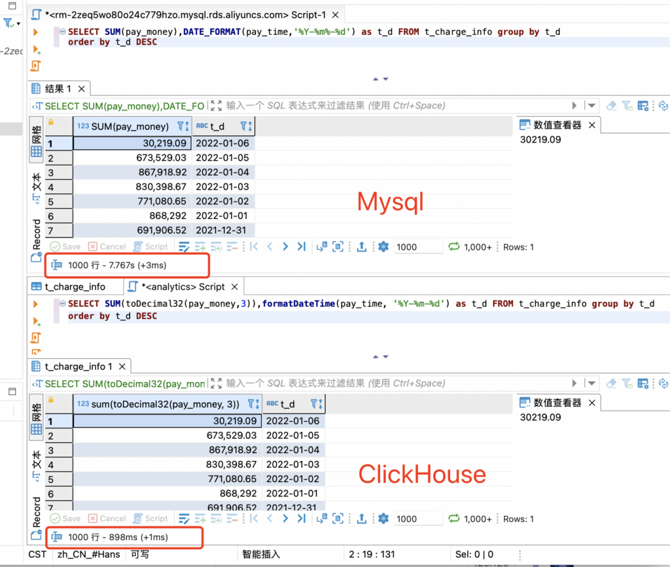
Task: Clear the result filter with the eraser icon
Action: 611,105
